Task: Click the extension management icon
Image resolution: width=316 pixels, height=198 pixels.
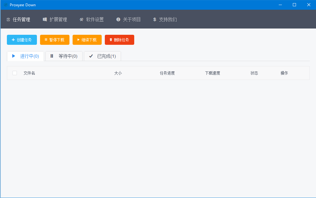Action: 45,19
